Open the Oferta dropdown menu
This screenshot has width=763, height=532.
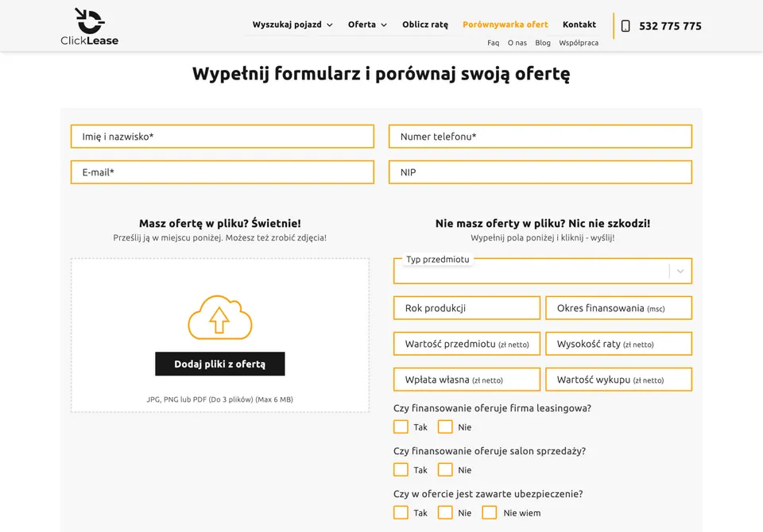[367, 25]
